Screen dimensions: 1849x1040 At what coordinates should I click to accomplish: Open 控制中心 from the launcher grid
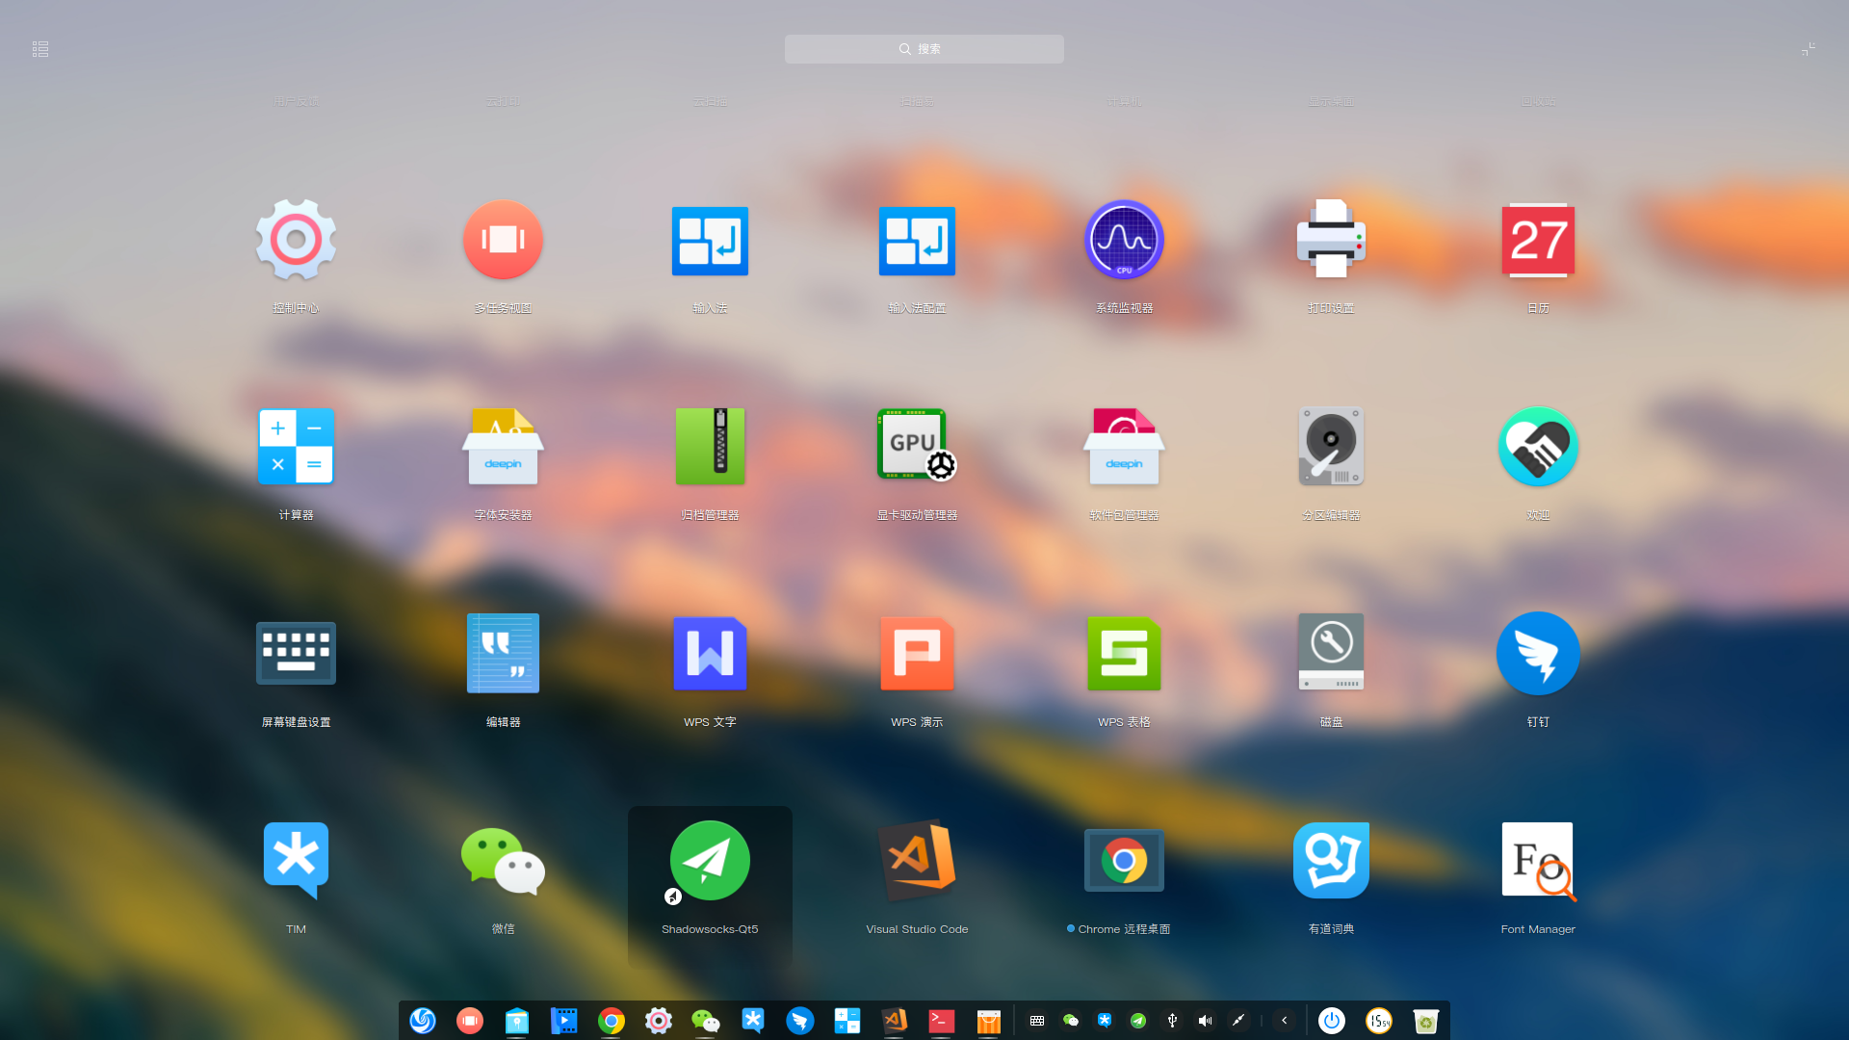coord(296,241)
